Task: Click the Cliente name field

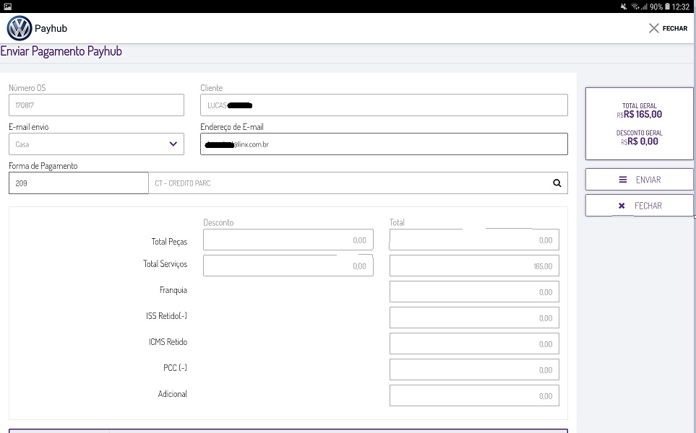Action: pyautogui.click(x=384, y=105)
